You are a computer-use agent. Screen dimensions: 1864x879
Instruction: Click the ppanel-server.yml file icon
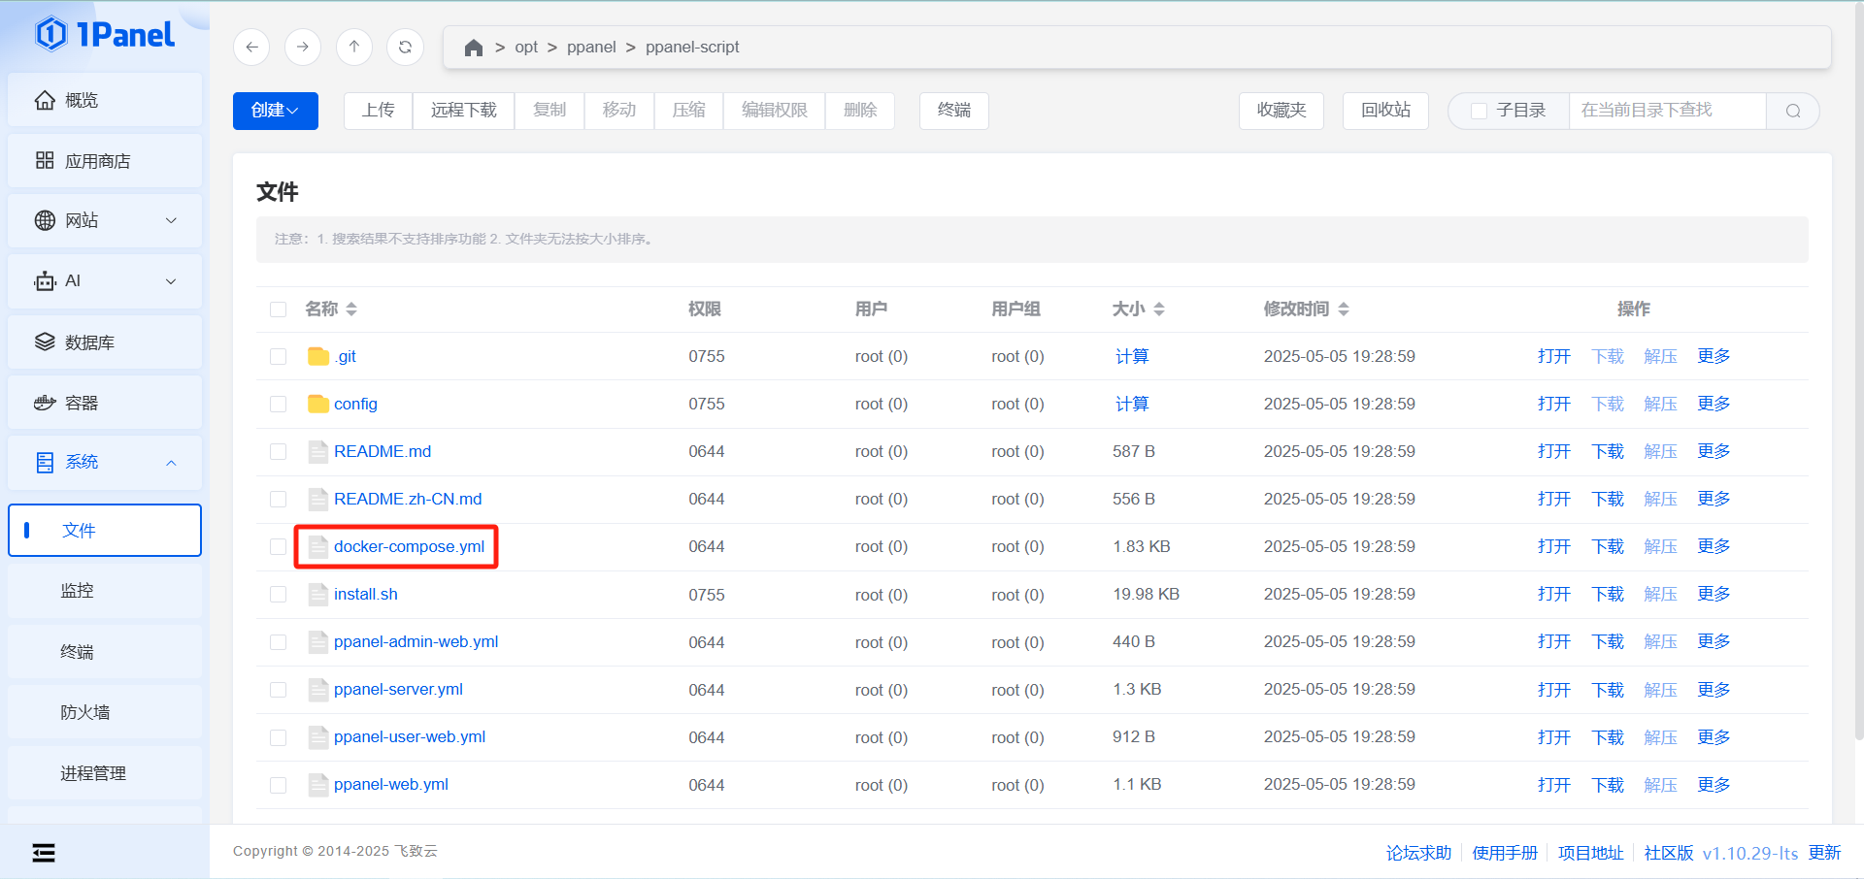[318, 689]
